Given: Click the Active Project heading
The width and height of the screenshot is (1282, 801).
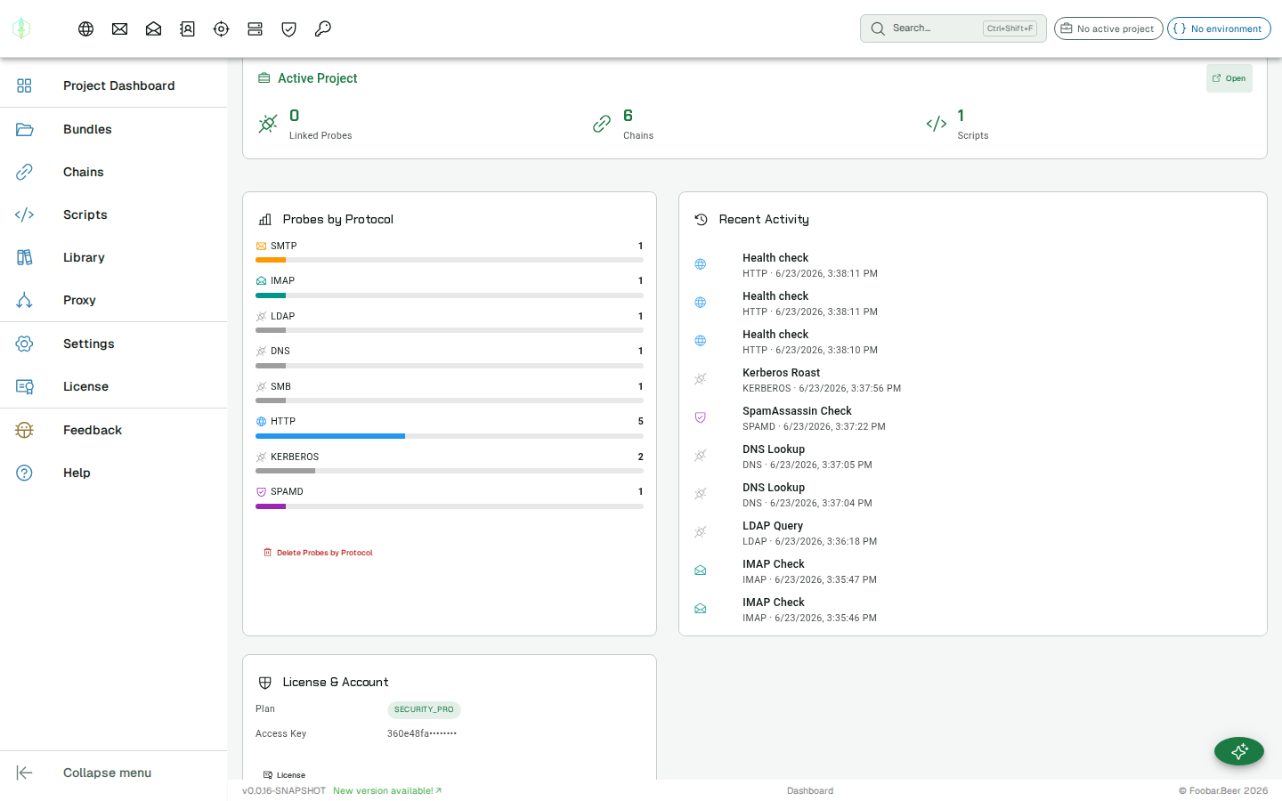Looking at the screenshot, I should 318,78.
